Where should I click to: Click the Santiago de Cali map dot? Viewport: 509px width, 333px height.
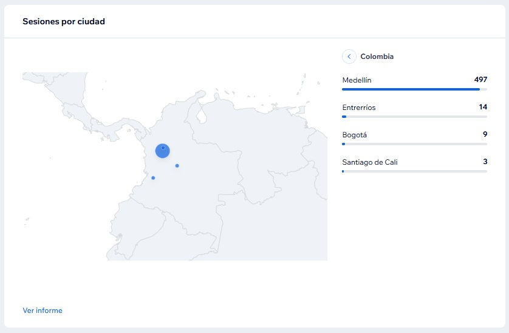point(153,178)
